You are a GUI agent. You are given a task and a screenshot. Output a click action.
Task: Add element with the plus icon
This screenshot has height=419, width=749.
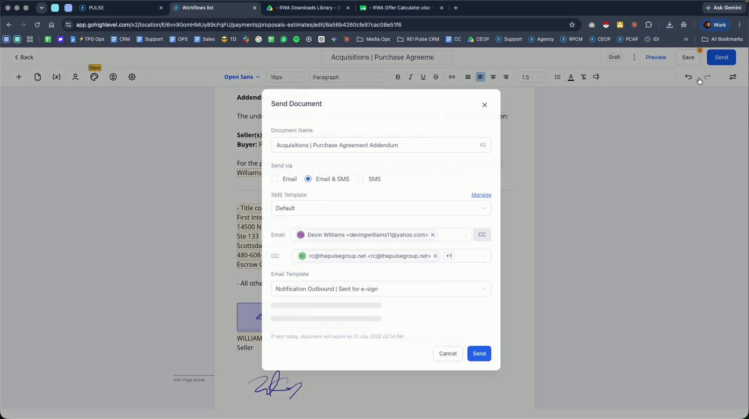click(18, 77)
